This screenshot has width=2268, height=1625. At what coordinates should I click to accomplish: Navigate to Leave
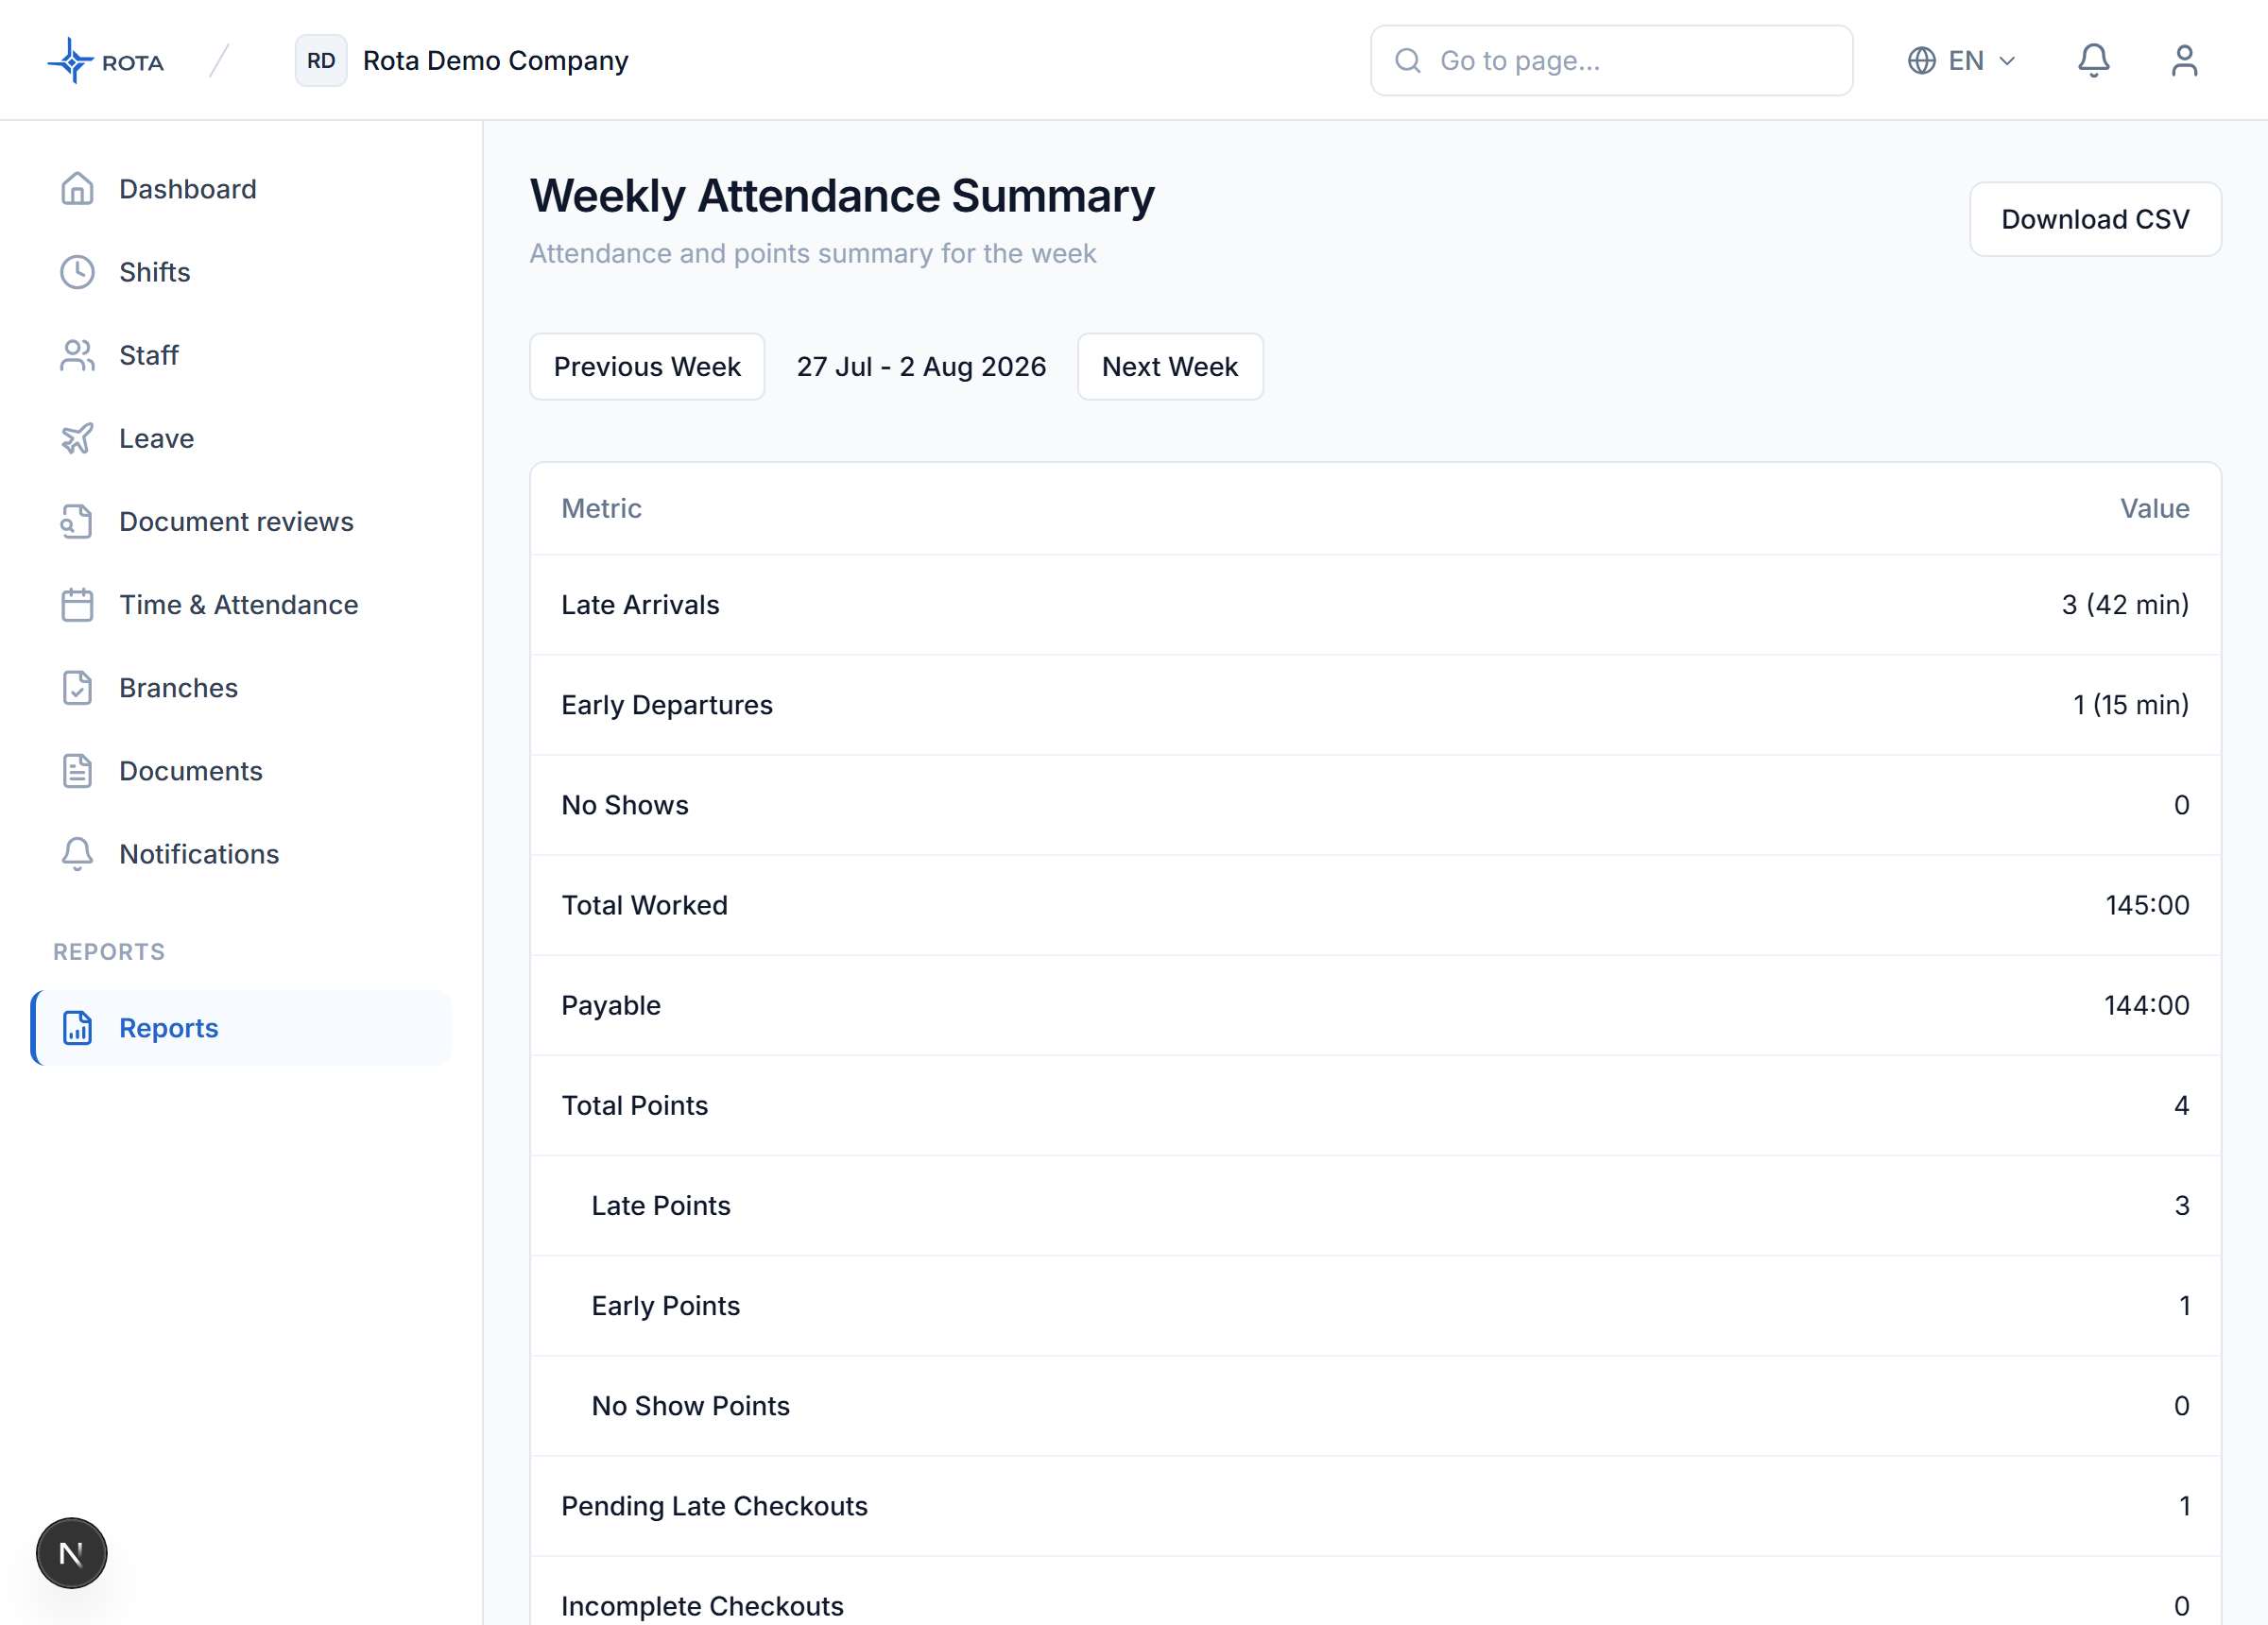[240, 438]
